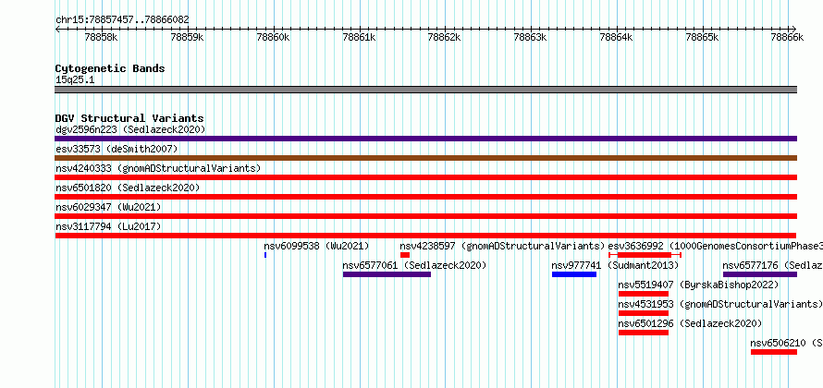Select the purple nsv6577176 variant bar

pyautogui.click(x=760, y=274)
